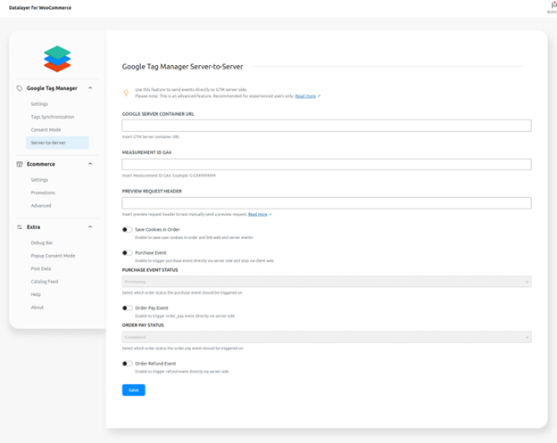Image resolution: width=557 pixels, height=443 pixels.
Task: Click Google Server Container URL field
Action: pyautogui.click(x=327, y=126)
